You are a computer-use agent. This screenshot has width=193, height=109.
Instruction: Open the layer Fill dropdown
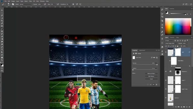[x=187, y=46]
